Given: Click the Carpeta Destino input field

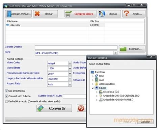Looking at the screenshot, I should point(76,47).
